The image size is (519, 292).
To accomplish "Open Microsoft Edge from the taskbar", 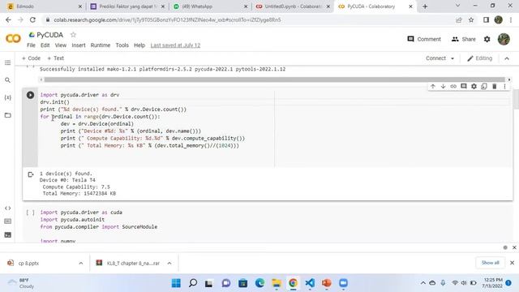I will (x=259, y=283).
